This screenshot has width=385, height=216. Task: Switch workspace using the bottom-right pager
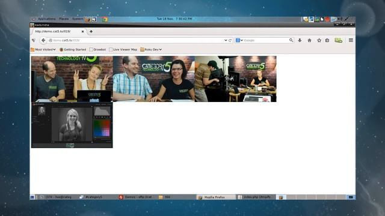point(351,197)
